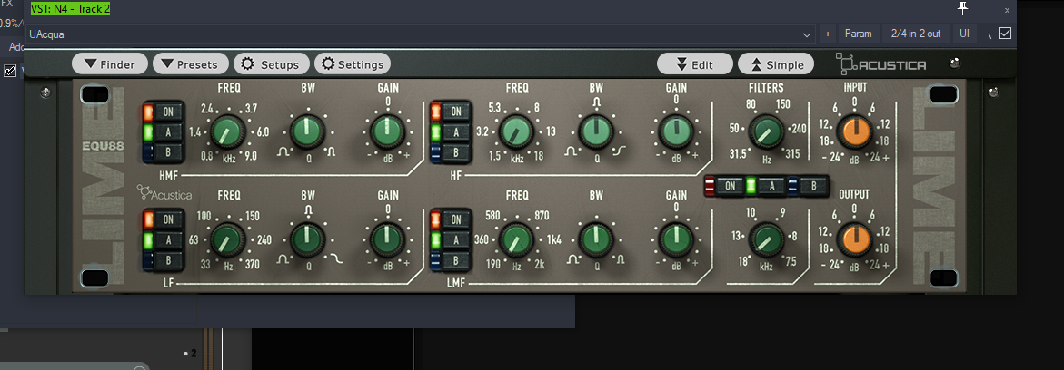The height and width of the screenshot is (370, 1064).
Task: Open the Param menu
Action: tap(859, 34)
